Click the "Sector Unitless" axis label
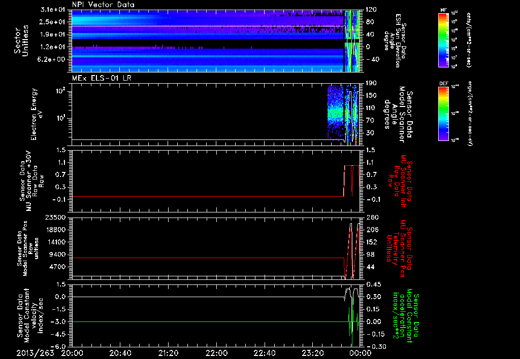Viewport: 520px width, 359px height. coord(21,41)
